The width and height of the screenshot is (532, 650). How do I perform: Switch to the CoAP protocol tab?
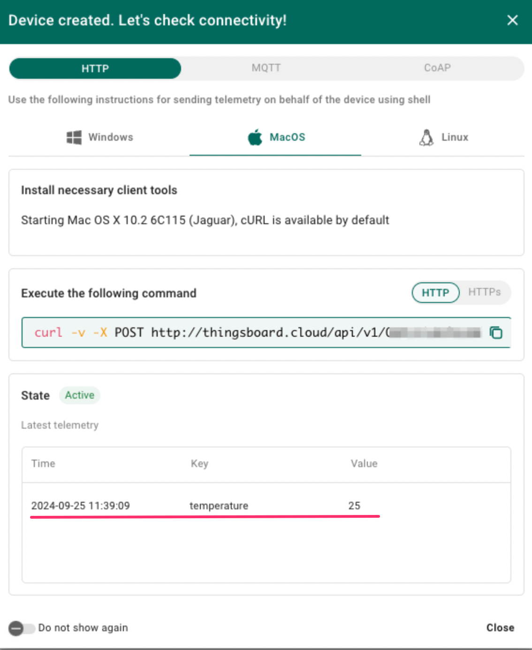[x=437, y=68]
